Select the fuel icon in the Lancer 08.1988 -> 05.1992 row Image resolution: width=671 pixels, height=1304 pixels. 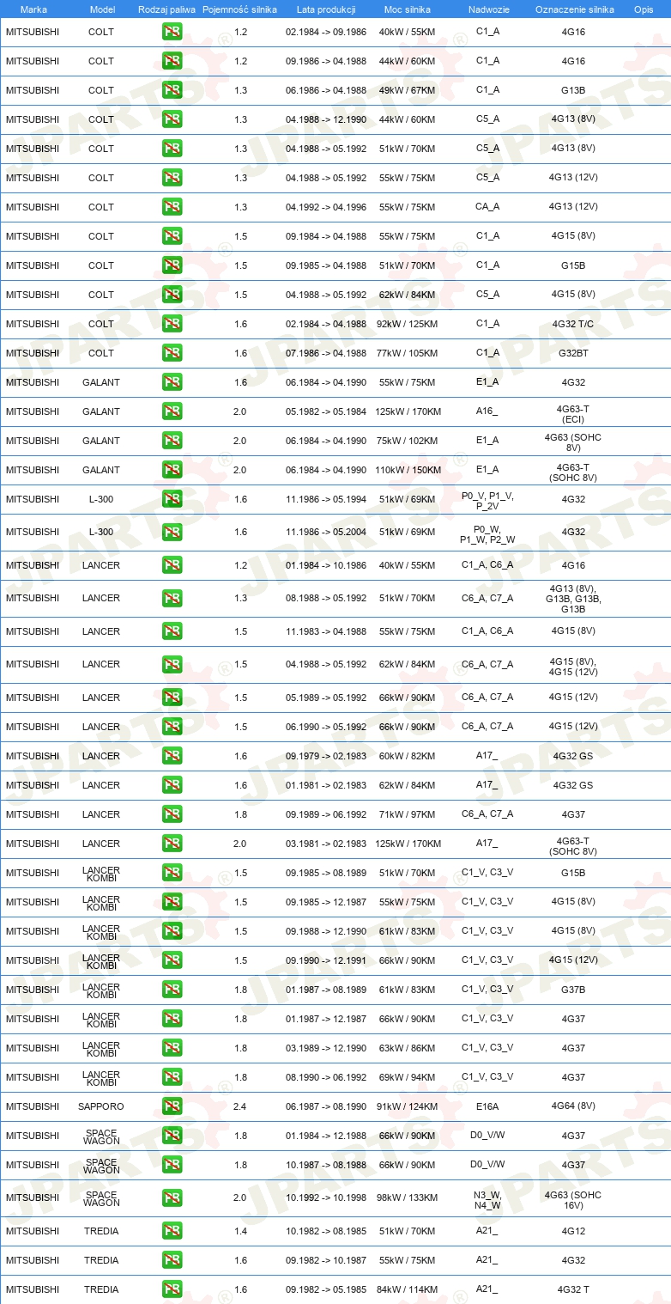point(172,598)
